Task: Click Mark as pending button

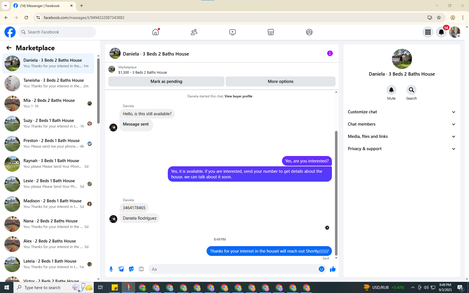Action: pos(166,81)
